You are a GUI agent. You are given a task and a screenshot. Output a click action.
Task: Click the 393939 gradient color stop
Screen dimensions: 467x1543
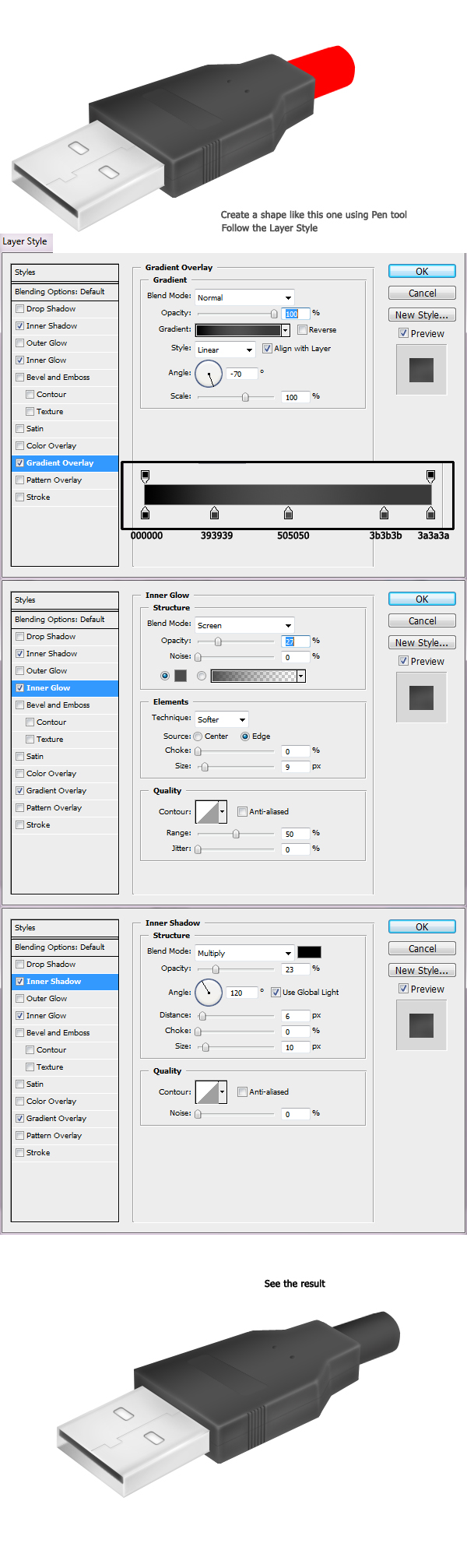[215, 513]
